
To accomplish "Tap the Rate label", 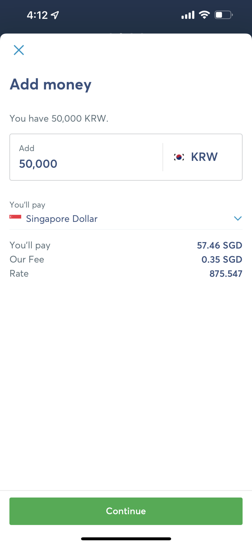I will pyautogui.click(x=19, y=274).
